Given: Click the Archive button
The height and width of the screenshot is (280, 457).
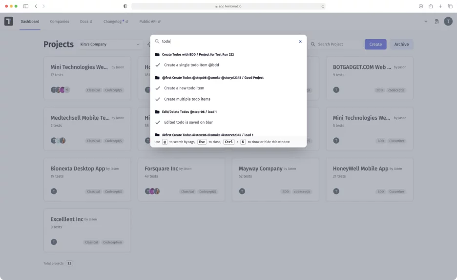Looking at the screenshot, I should coord(401,44).
